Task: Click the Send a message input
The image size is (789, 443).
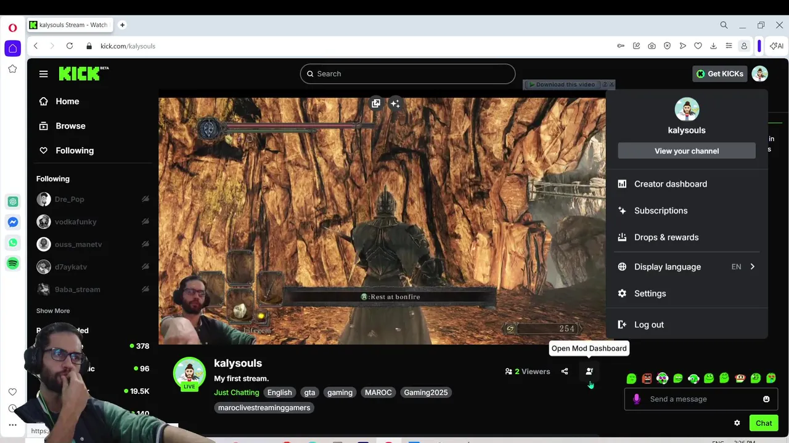Action: 701,399
